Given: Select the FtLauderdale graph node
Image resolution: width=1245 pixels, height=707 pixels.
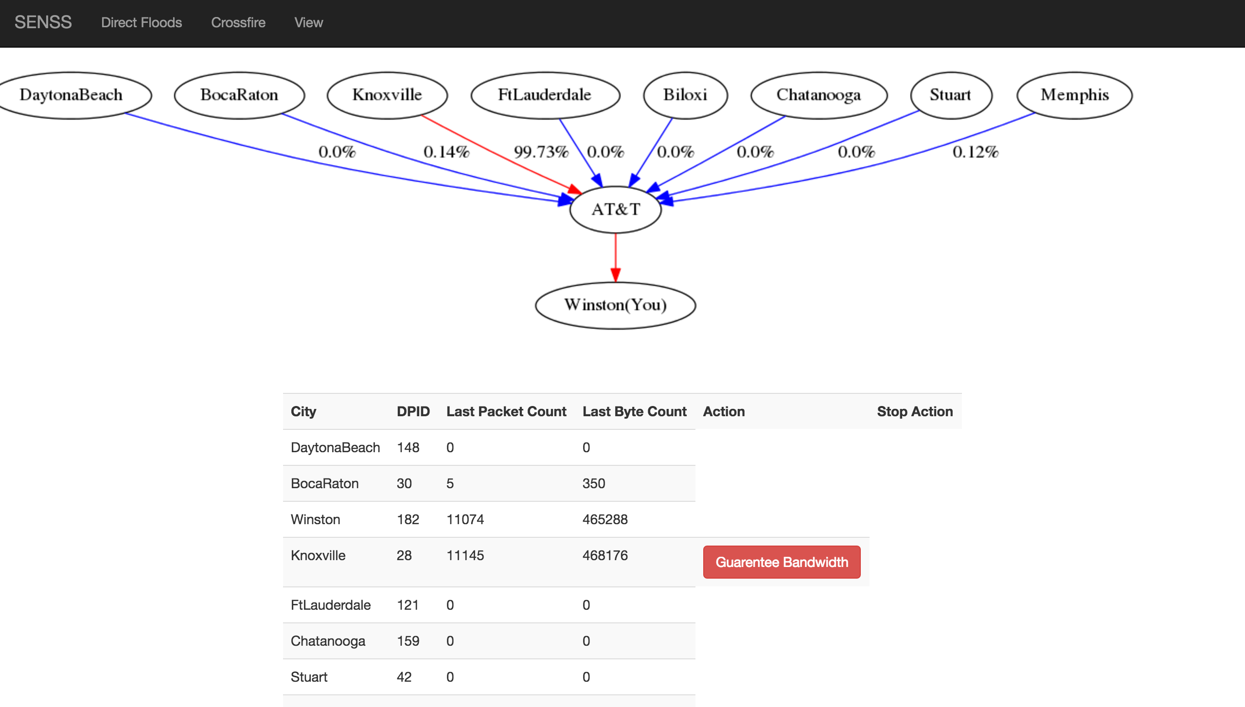Looking at the screenshot, I should pyautogui.click(x=545, y=95).
